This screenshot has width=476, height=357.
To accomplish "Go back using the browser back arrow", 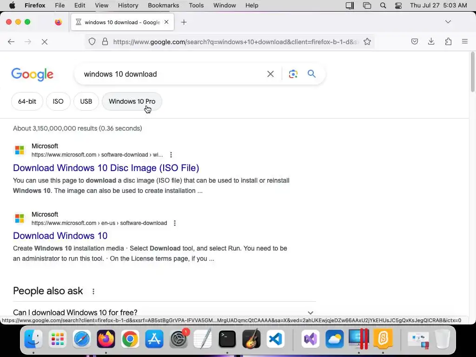I will (11, 41).
